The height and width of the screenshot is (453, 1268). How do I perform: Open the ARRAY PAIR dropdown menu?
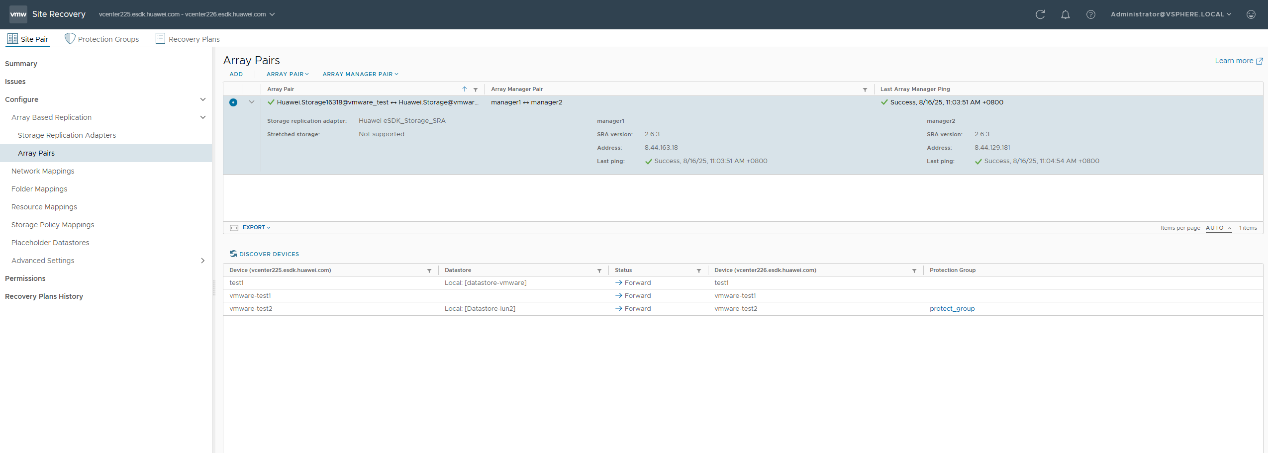click(288, 74)
